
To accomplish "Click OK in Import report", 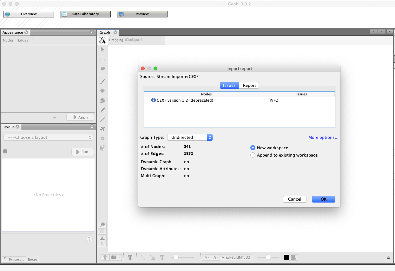I will 324,199.
